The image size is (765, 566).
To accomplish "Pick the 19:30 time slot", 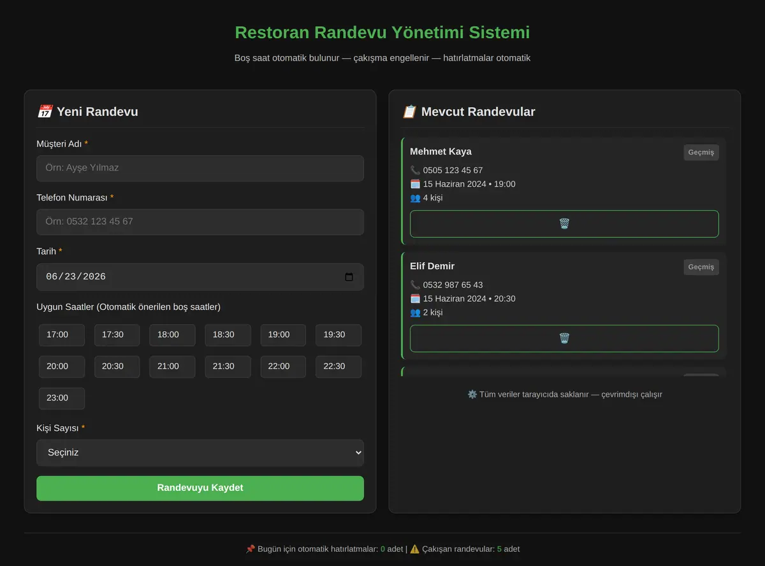I will (x=339, y=335).
